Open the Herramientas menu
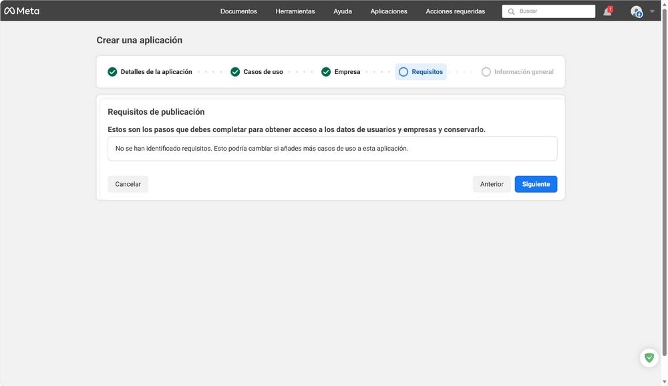Image resolution: width=668 pixels, height=386 pixels. pos(295,11)
